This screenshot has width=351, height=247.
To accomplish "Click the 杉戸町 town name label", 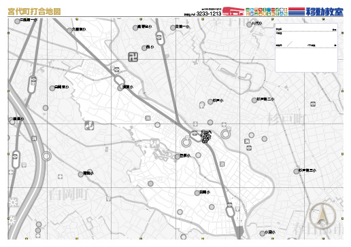I will [286, 119].
